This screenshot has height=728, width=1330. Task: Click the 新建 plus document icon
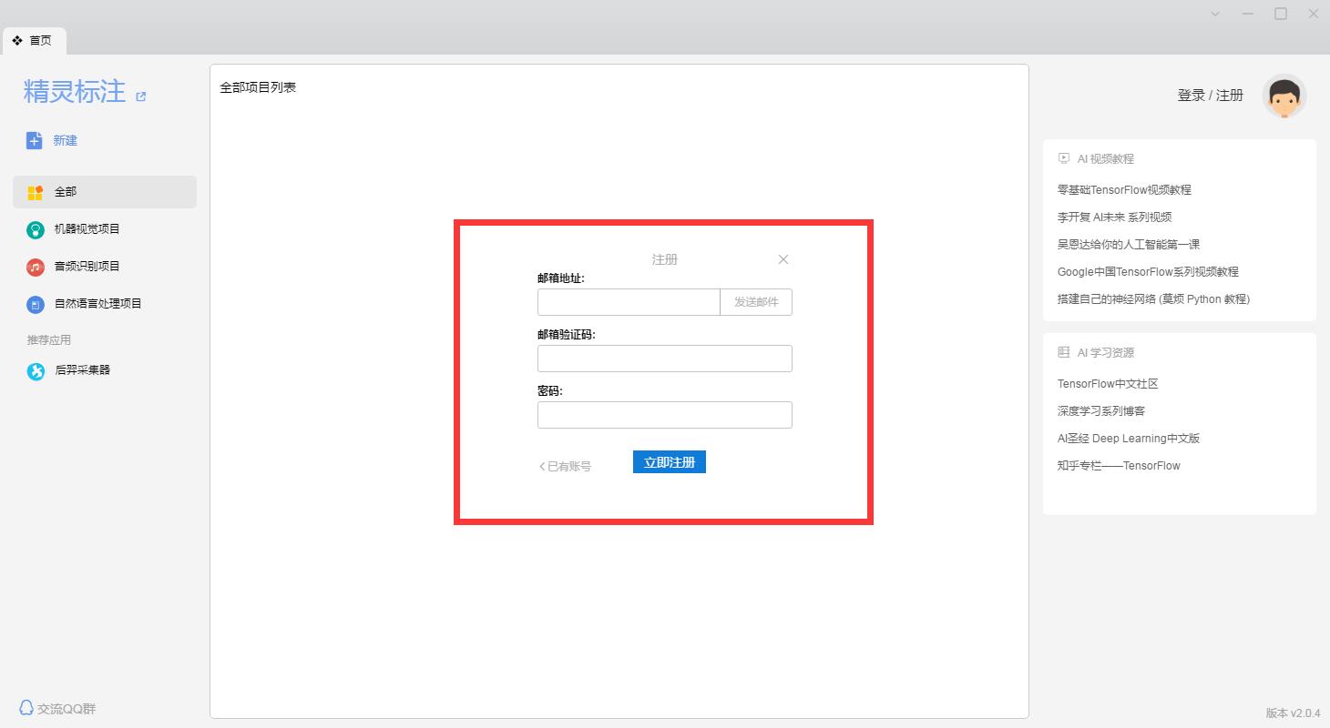point(35,140)
